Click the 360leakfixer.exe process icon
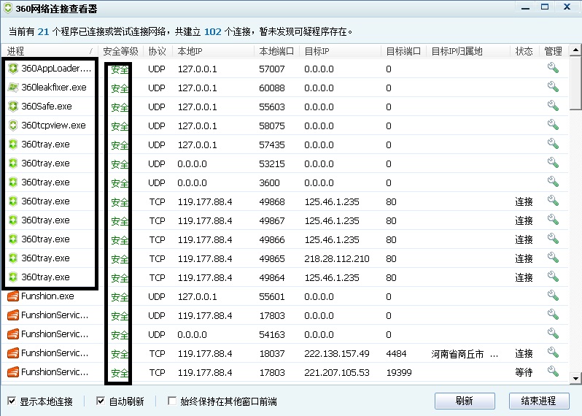This screenshot has width=582, height=416. click(x=13, y=88)
